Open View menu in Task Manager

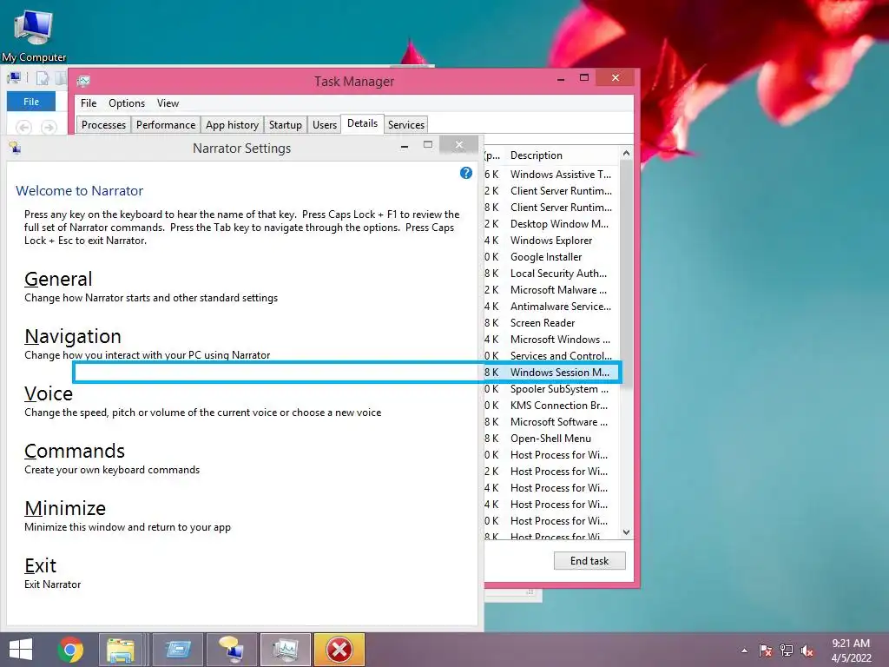168,103
